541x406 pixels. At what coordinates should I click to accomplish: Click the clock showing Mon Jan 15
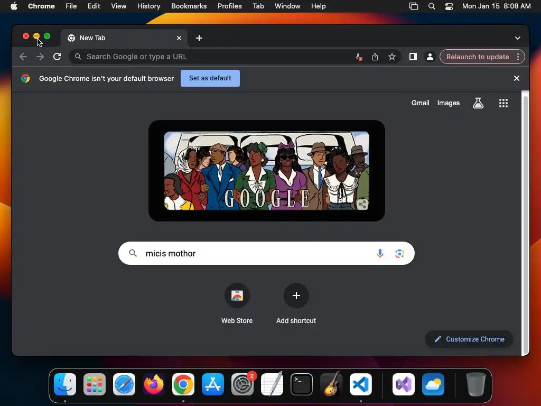(x=496, y=6)
